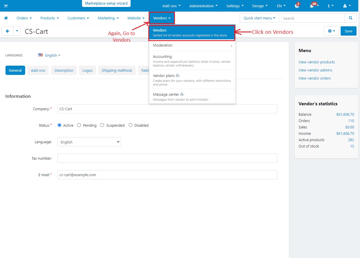Screen dimensions: 360x258
Task: Click the Save button
Action: pos(348,31)
